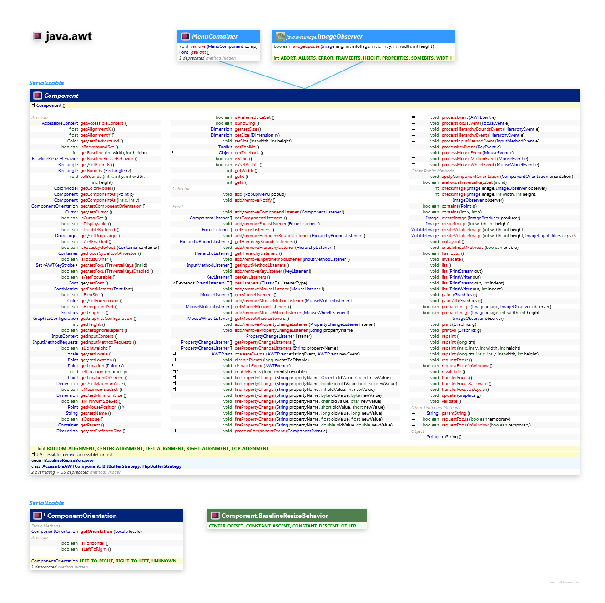Viewport: 605px width, 603px height.
Task: Click BOTTOM_ALIGNMENT constant
Action: click(x=71, y=449)
